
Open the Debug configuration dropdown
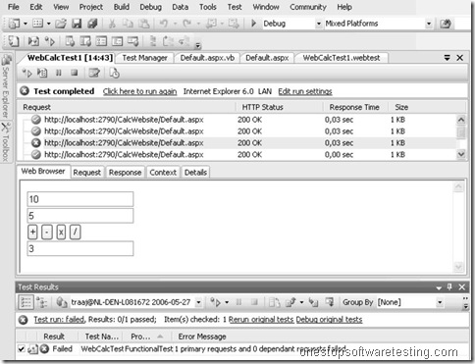click(x=319, y=24)
